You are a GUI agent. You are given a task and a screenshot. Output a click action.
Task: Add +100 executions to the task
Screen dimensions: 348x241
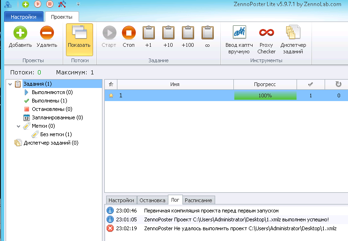188,37
